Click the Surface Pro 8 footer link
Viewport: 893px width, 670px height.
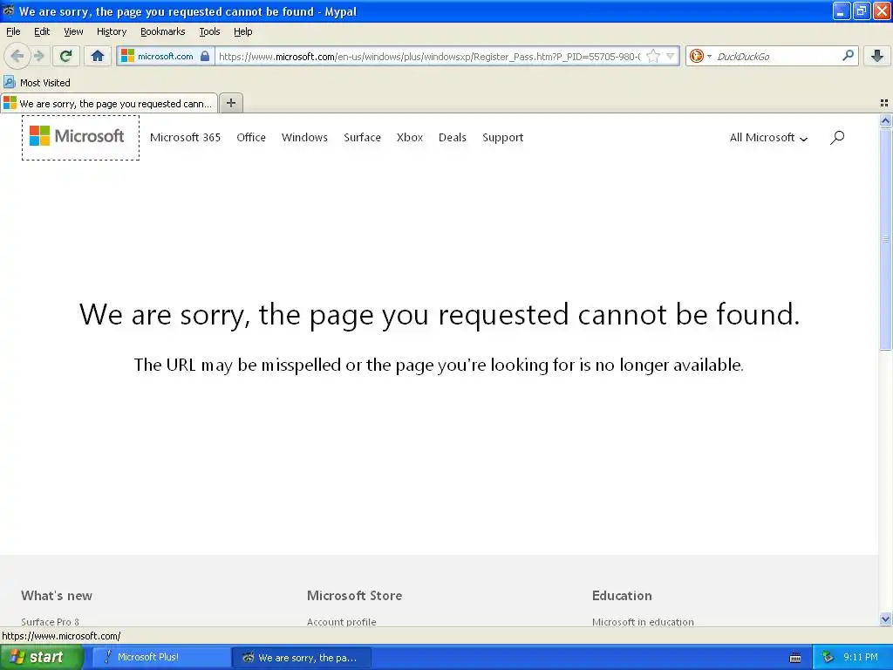coord(50,621)
